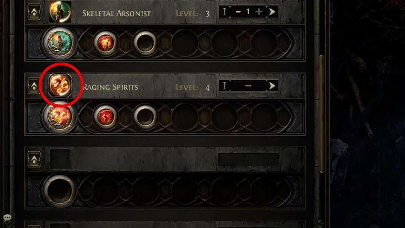Viewport: 405px width, 228px height.
Task: Click the Skeletal Arsonist main gem socket
Action: (60, 42)
